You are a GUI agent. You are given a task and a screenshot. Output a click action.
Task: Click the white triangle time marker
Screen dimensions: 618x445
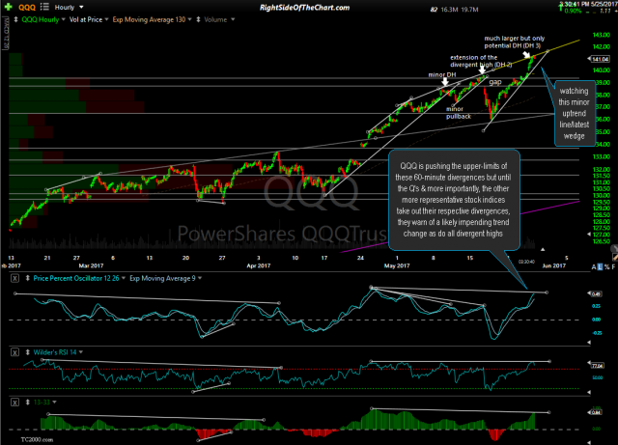543,249
